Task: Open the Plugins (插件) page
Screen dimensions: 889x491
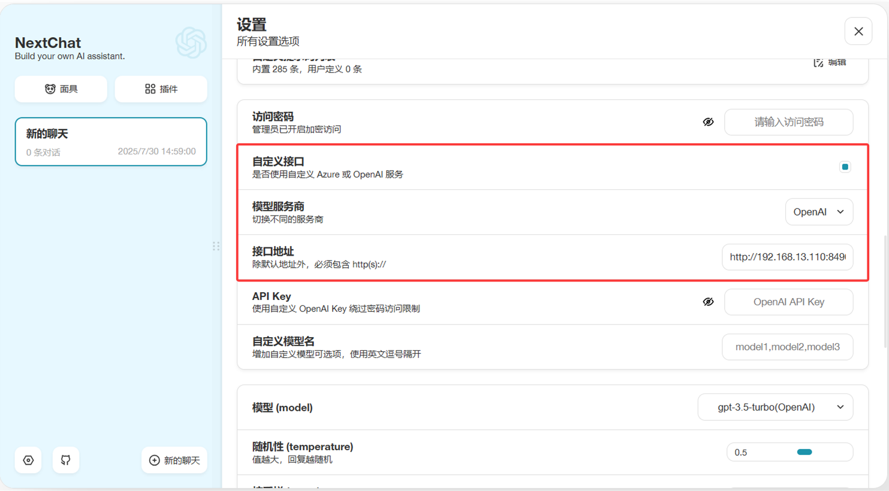Action: 161,89
